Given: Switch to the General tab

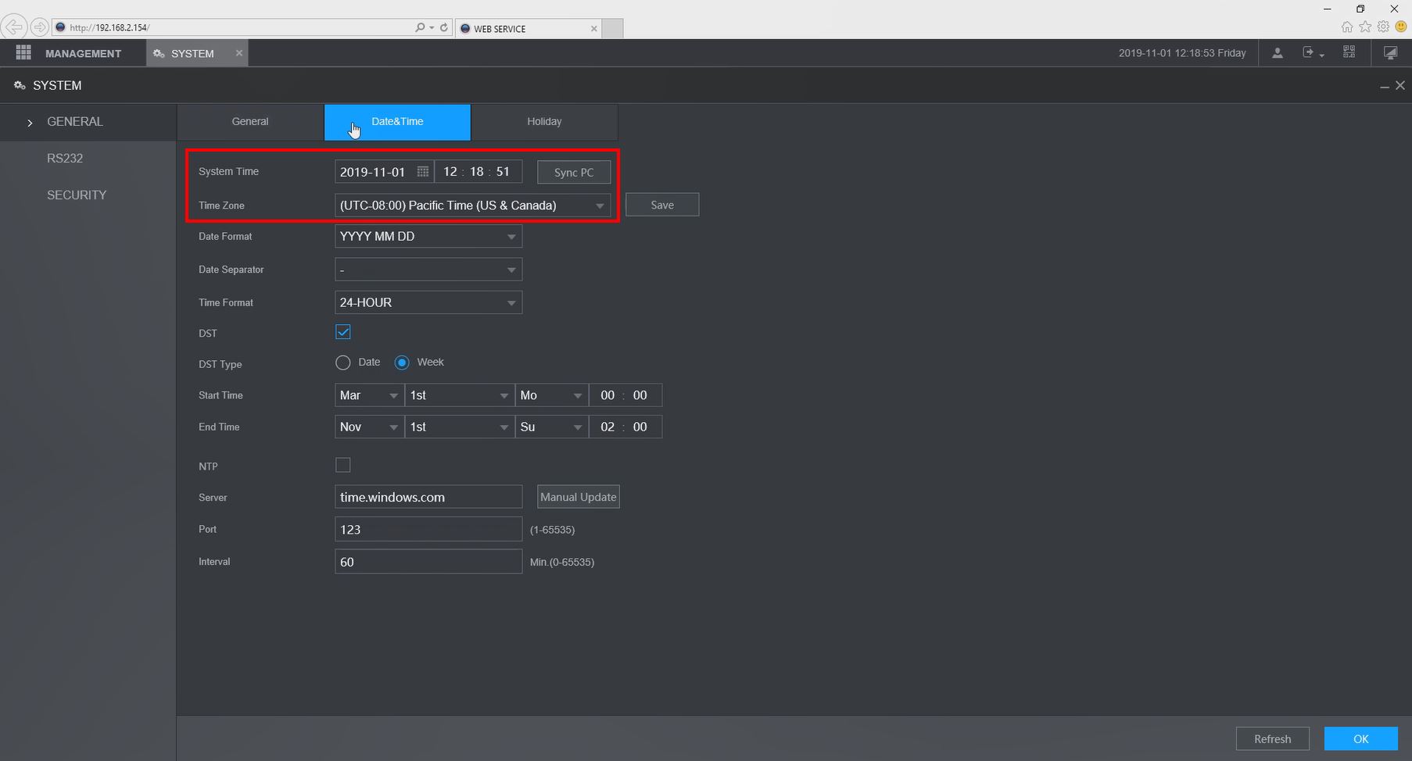Looking at the screenshot, I should pyautogui.click(x=250, y=122).
